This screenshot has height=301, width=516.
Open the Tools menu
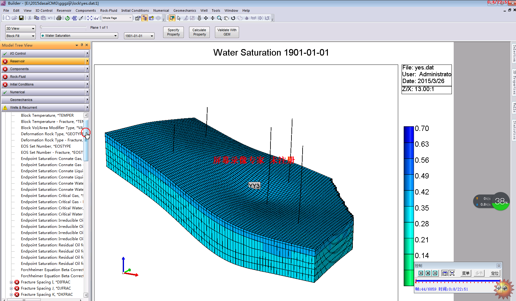216,10
